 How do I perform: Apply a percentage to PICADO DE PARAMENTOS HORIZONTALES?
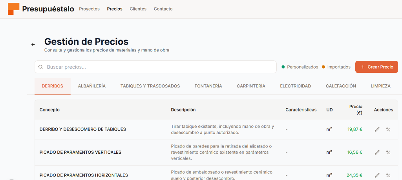(388, 175)
